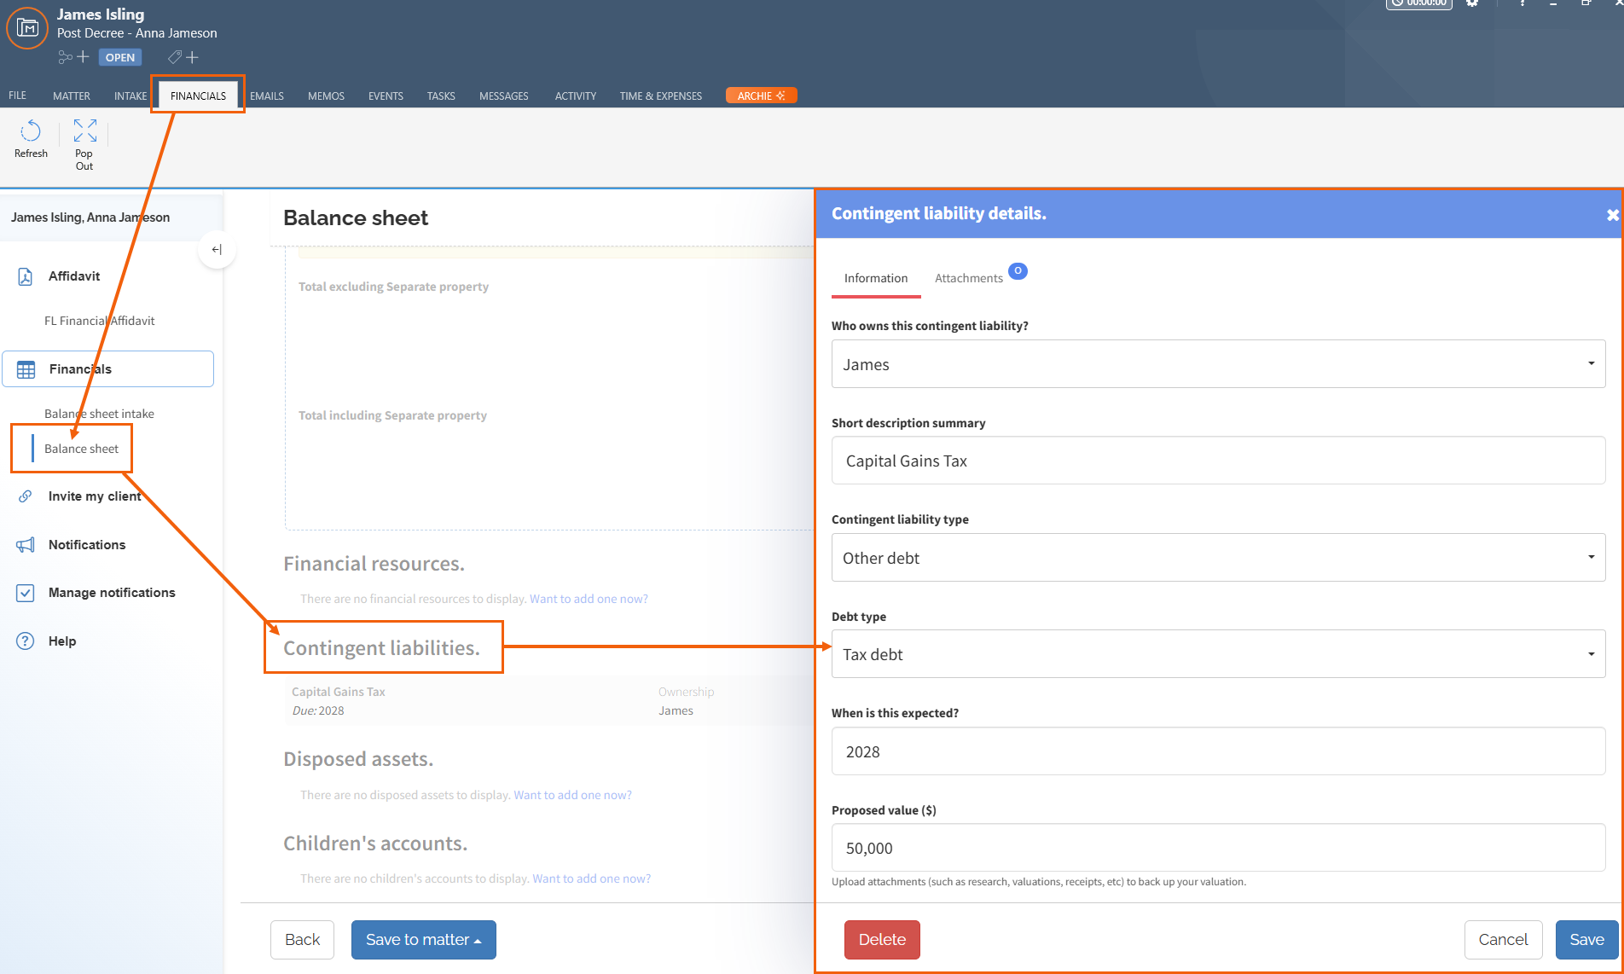The image size is (1624, 974).
Task: Click the Pop Out icon
Action: point(84,130)
